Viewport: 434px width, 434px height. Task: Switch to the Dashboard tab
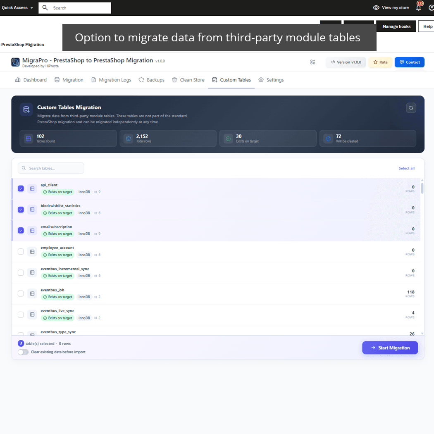(31, 80)
